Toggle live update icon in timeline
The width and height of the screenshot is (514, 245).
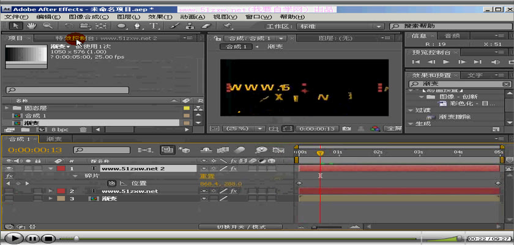point(167,150)
